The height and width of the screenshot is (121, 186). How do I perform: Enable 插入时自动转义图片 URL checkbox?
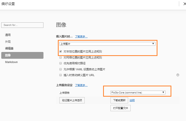[x=60, y=75]
